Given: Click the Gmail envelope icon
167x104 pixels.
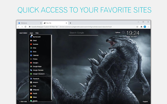Looking at the screenshot, I should click(x=31, y=41).
